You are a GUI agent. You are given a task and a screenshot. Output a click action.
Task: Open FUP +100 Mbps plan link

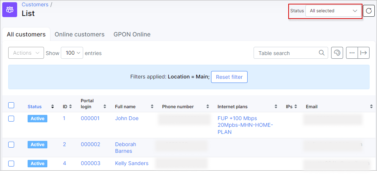(237, 118)
